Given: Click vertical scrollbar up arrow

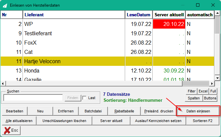Looking at the screenshot, I should click(x=217, y=13).
